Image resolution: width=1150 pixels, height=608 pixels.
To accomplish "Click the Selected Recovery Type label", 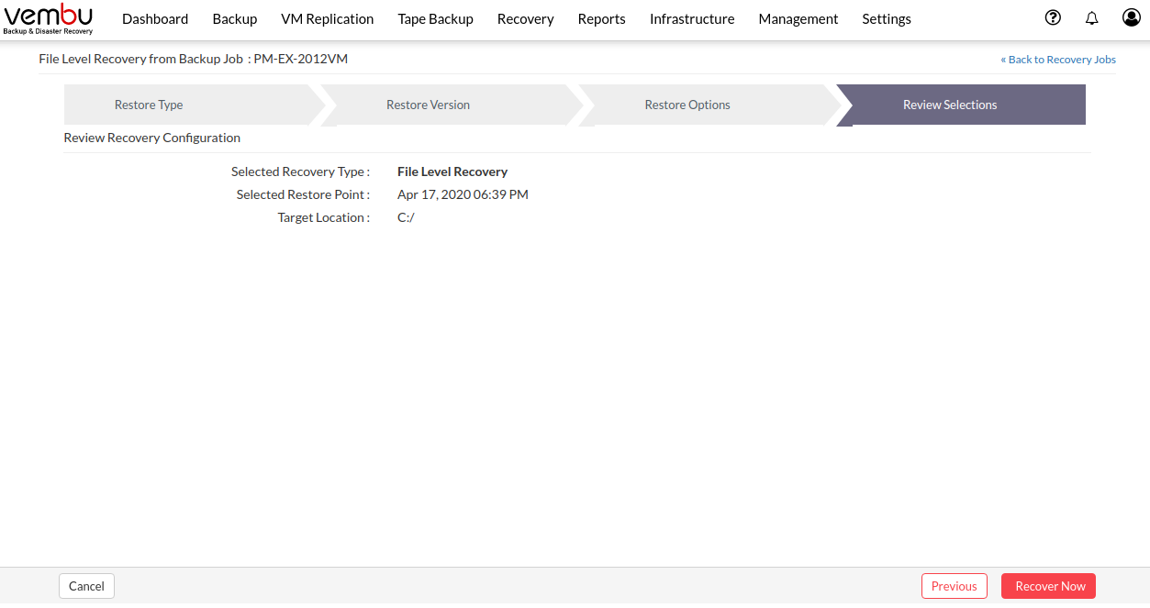I will tap(300, 171).
